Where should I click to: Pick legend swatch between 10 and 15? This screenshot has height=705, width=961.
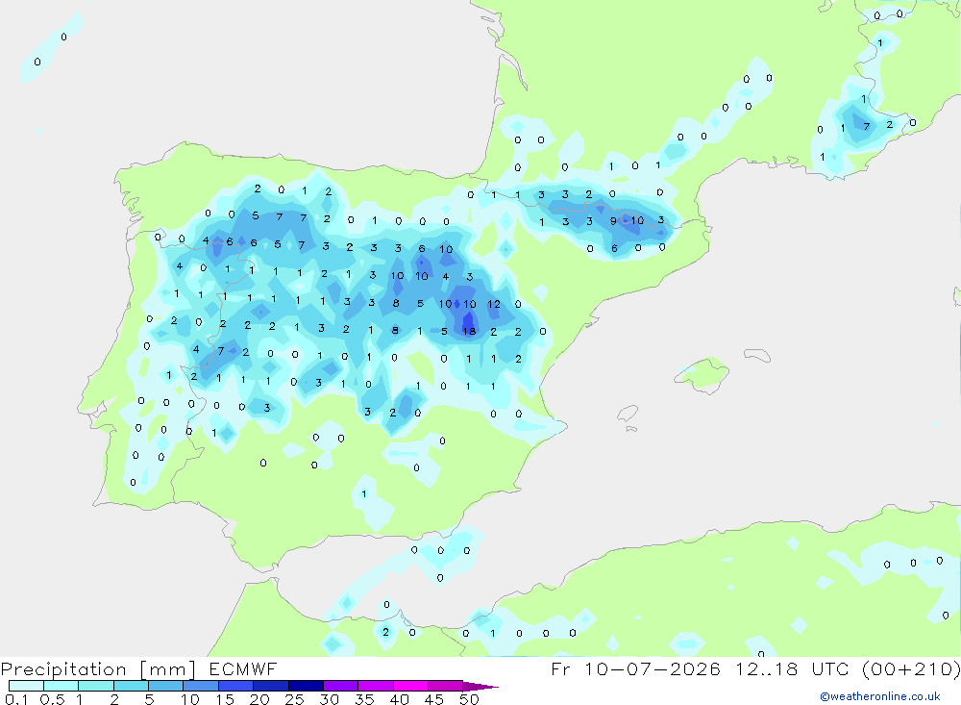201,686
